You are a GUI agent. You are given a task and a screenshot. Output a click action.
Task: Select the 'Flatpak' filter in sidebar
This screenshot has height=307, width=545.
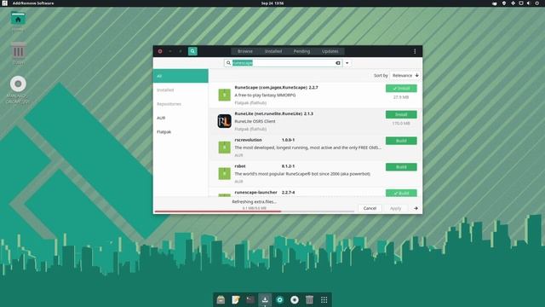click(181, 131)
